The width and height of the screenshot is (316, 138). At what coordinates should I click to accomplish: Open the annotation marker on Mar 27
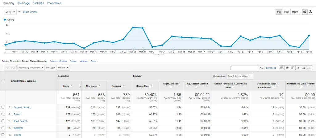[173, 50]
